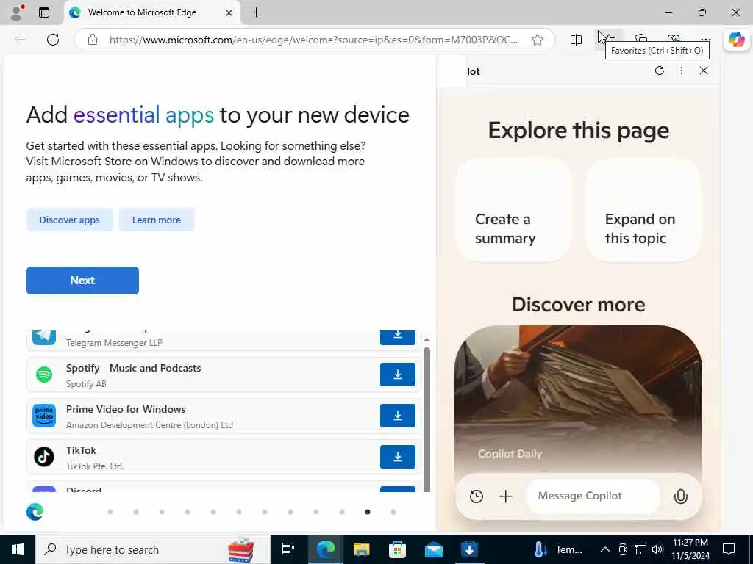The height and width of the screenshot is (564, 753).
Task: Click the Spotify AB publisher text
Action: point(86,383)
